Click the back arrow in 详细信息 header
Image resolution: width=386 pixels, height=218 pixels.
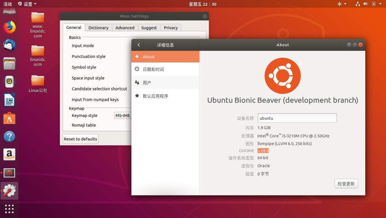[x=138, y=45]
